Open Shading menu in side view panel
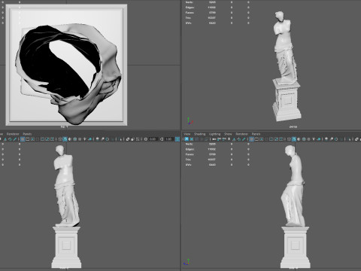The height and width of the screenshot is (271, 361). 200,134
